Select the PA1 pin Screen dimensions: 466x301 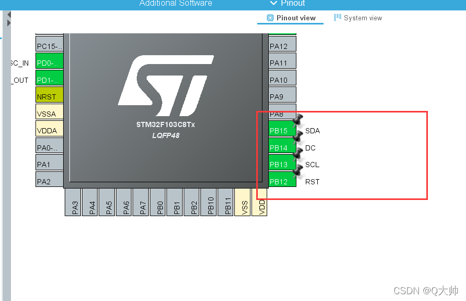tap(50, 162)
